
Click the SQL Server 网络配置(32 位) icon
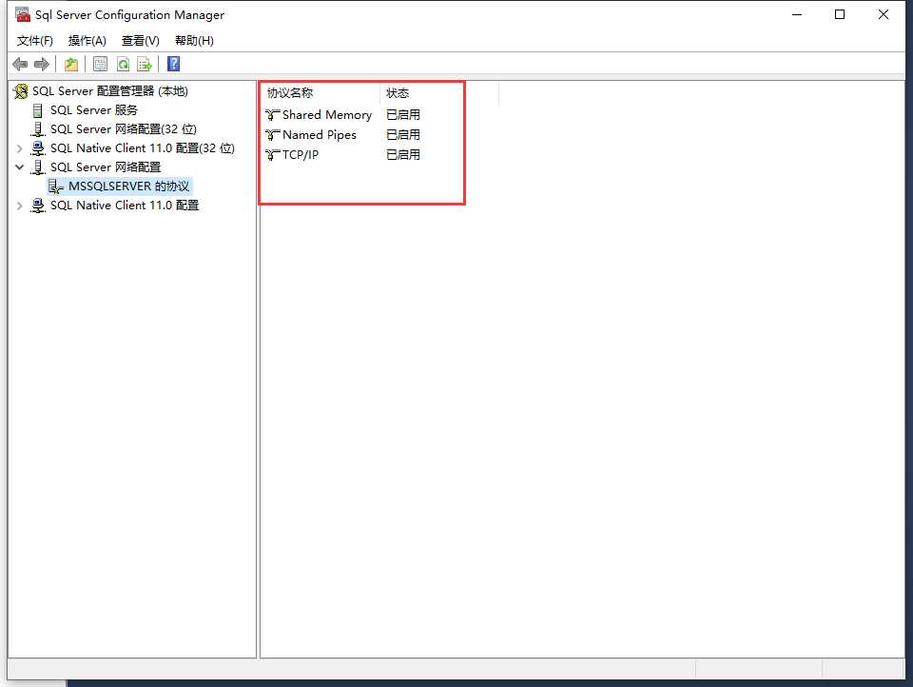point(38,129)
